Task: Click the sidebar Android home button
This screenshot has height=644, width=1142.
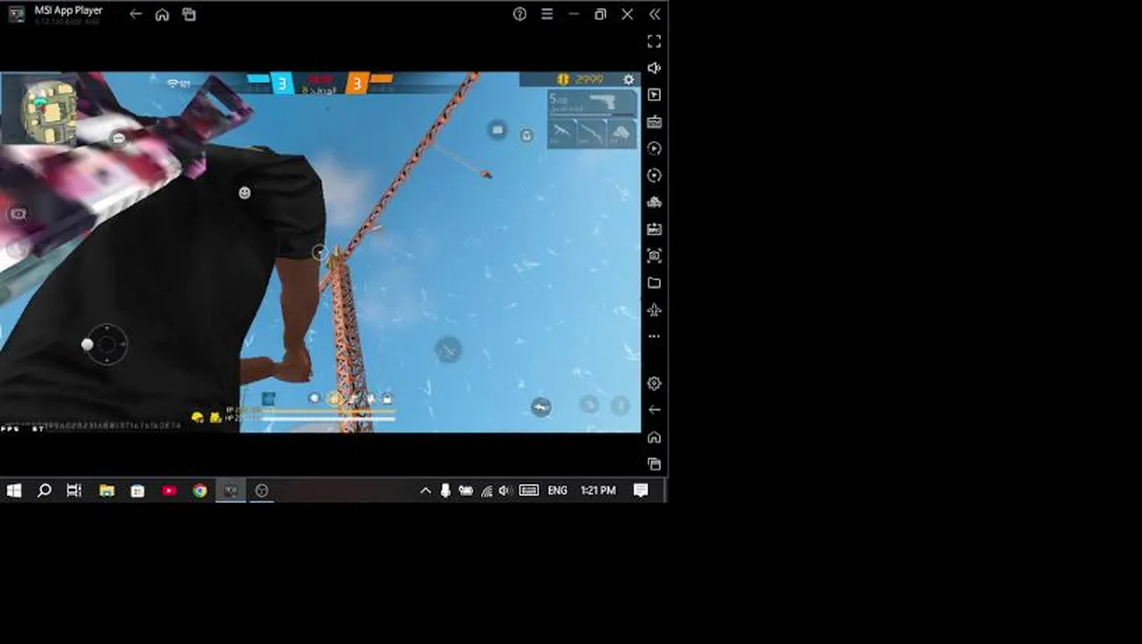Action: point(654,437)
